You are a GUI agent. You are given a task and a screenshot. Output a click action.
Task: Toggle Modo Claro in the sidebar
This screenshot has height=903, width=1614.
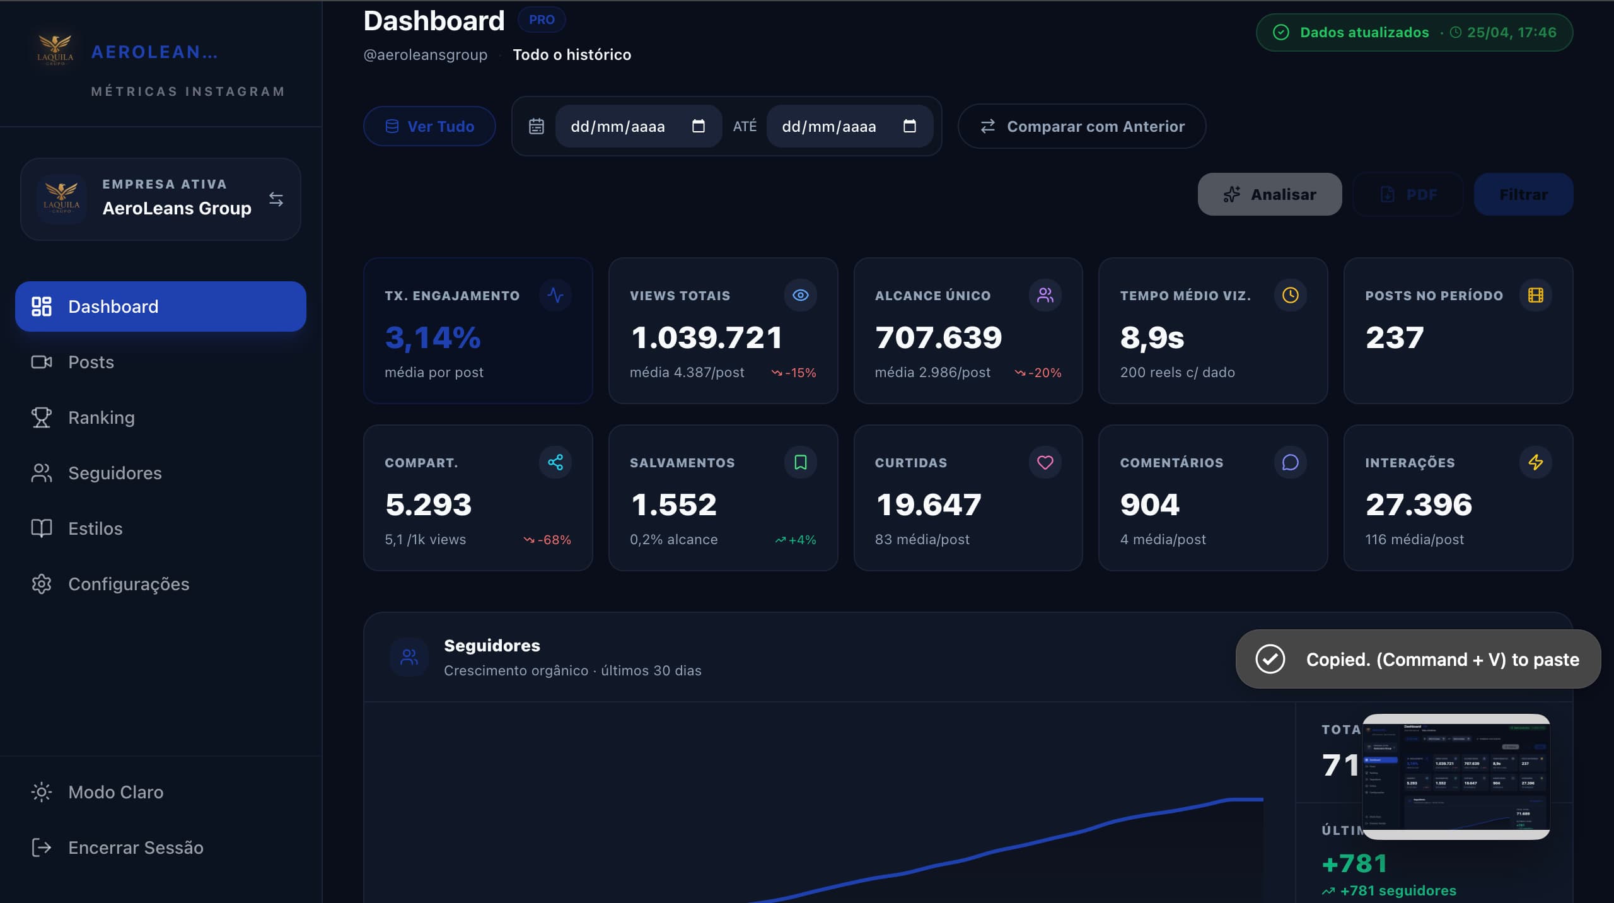pos(115,793)
